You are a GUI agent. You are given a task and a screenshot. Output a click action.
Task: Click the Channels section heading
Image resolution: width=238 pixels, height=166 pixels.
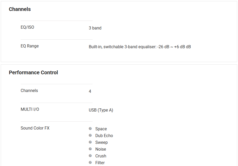click(20, 9)
